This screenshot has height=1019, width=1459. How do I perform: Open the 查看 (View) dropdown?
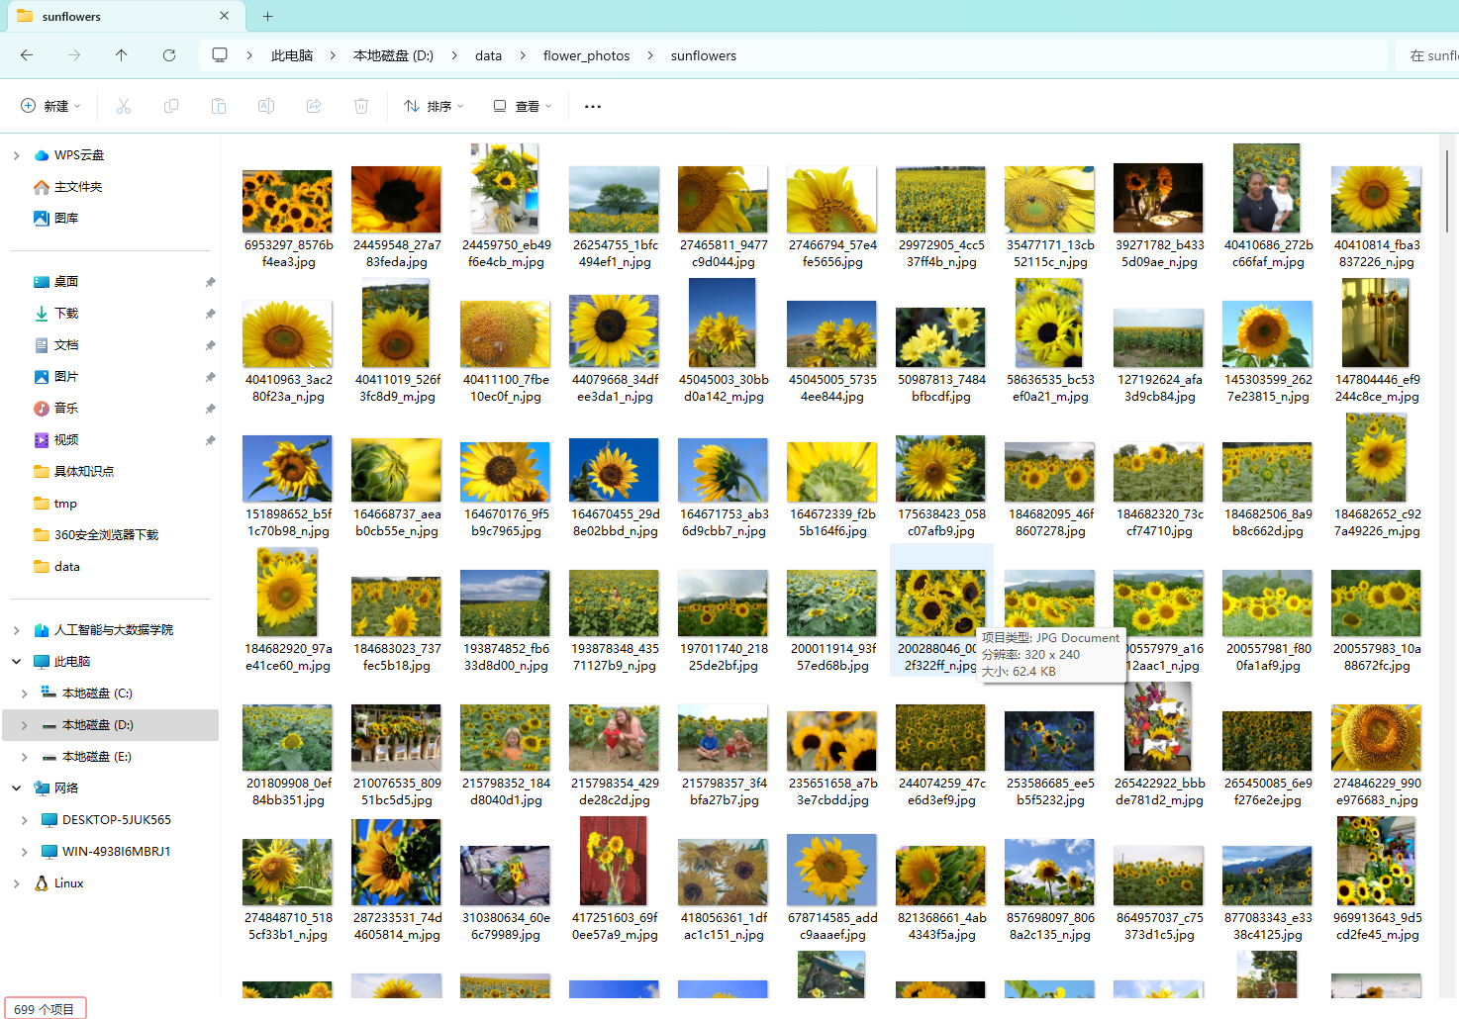coord(523,106)
